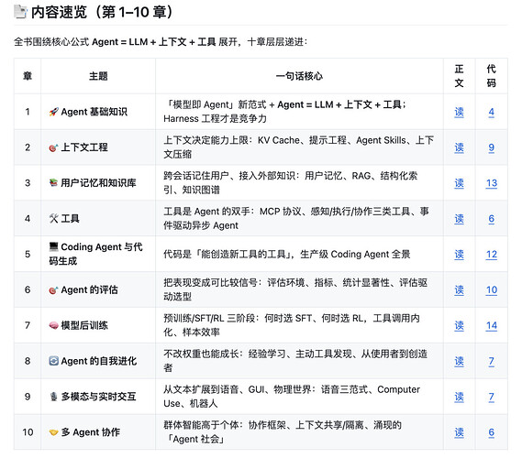
Task: Open code link 13 for chapter 3
Action: click(x=492, y=183)
